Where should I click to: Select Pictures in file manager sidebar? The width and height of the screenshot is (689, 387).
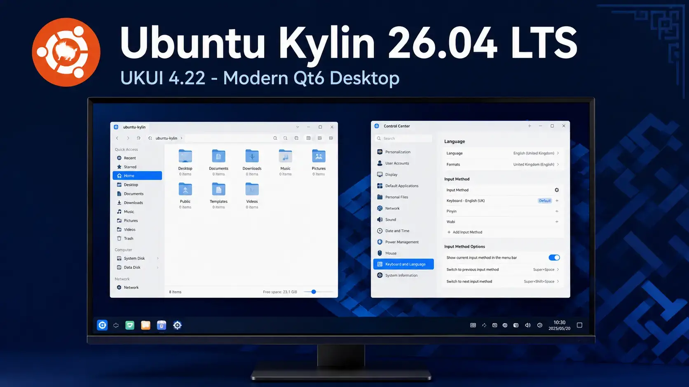[137, 220]
